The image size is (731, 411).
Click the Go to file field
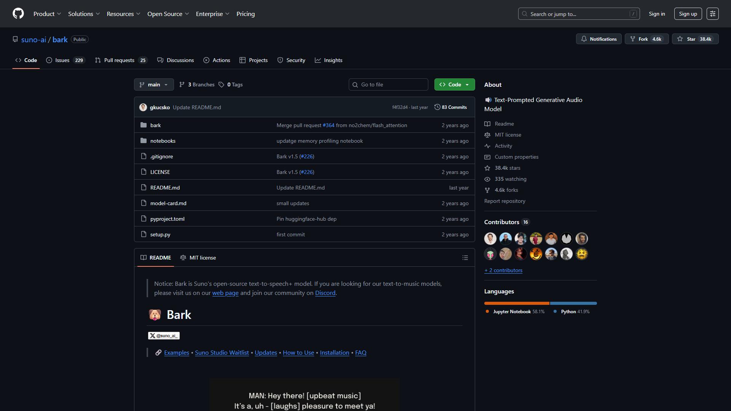[388, 84]
